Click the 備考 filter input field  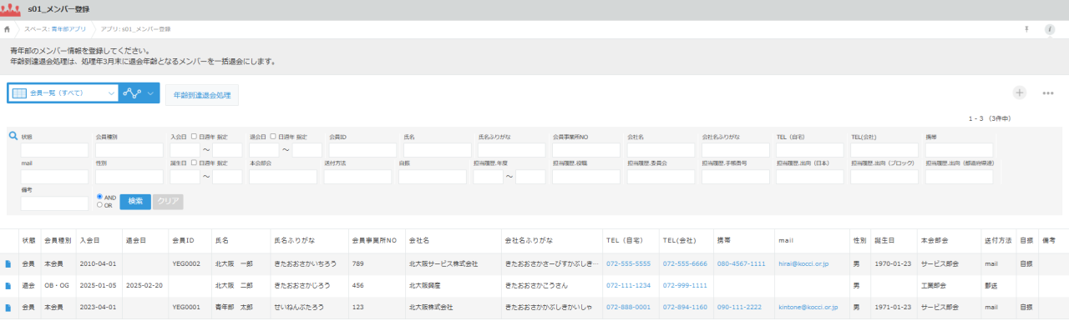(x=54, y=203)
